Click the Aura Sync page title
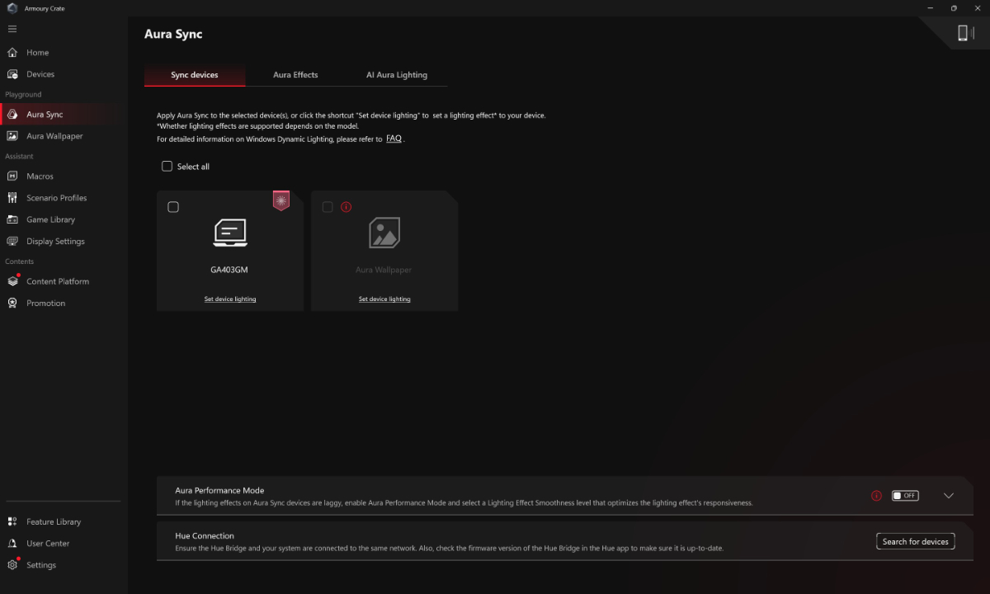 coord(173,34)
